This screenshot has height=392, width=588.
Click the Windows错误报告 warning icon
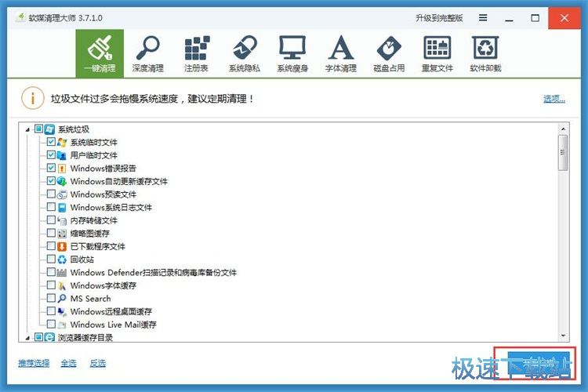point(62,169)
